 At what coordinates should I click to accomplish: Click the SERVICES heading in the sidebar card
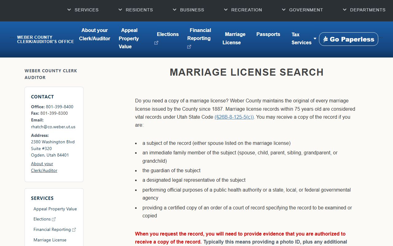pyautogui.click(x=42, y=198)
